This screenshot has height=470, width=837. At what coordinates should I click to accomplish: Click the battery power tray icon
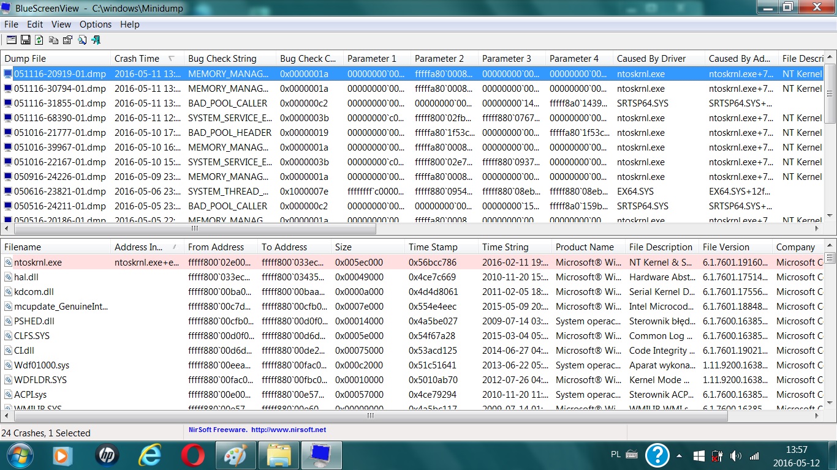[x=717, y=456]
